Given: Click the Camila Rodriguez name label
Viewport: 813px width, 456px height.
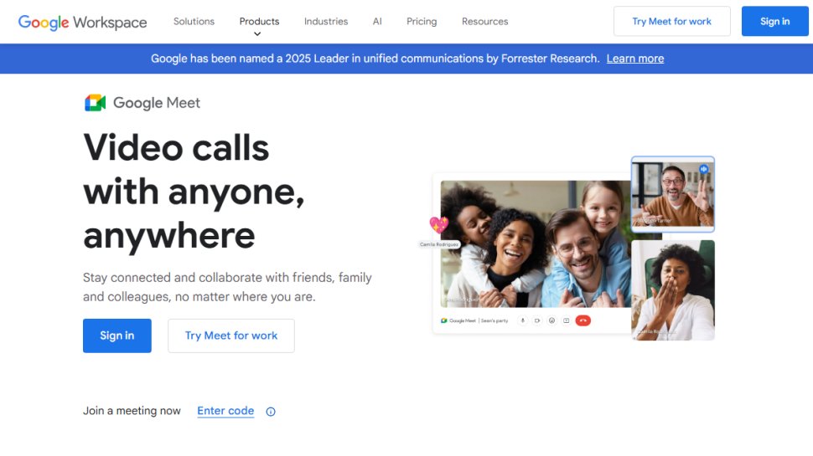Looking at the screenshot, I should (x=439, y=244).
